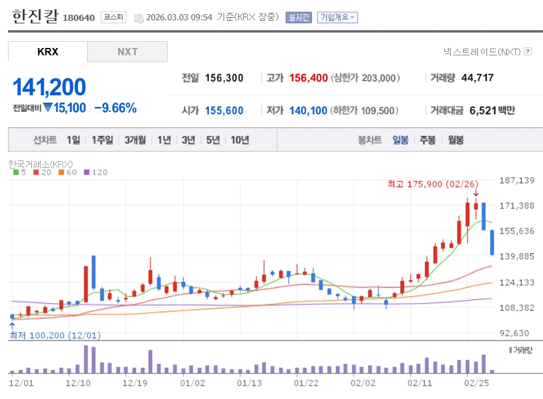Open the 넥스트레이드(NXT) link
543x399 pixels.
click(482, 52)
